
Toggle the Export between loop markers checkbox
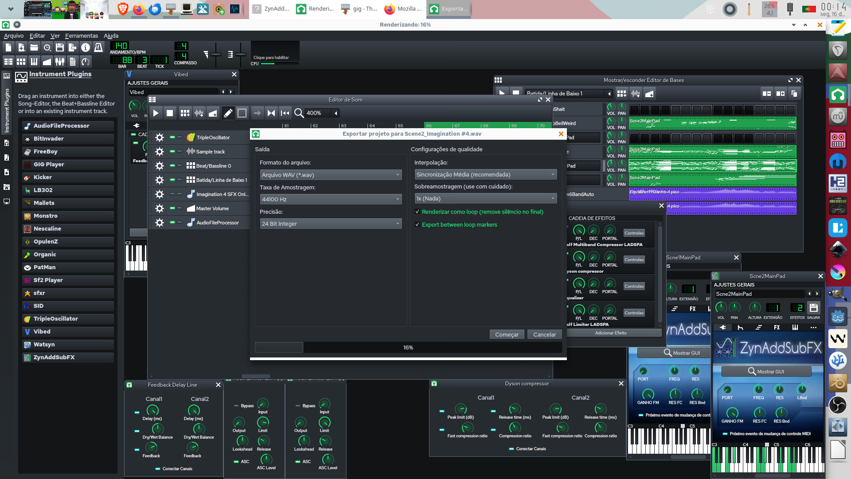pos(417,225)
